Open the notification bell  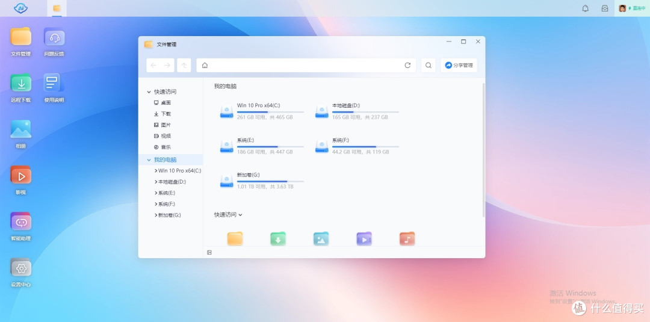tap(586, 8)
